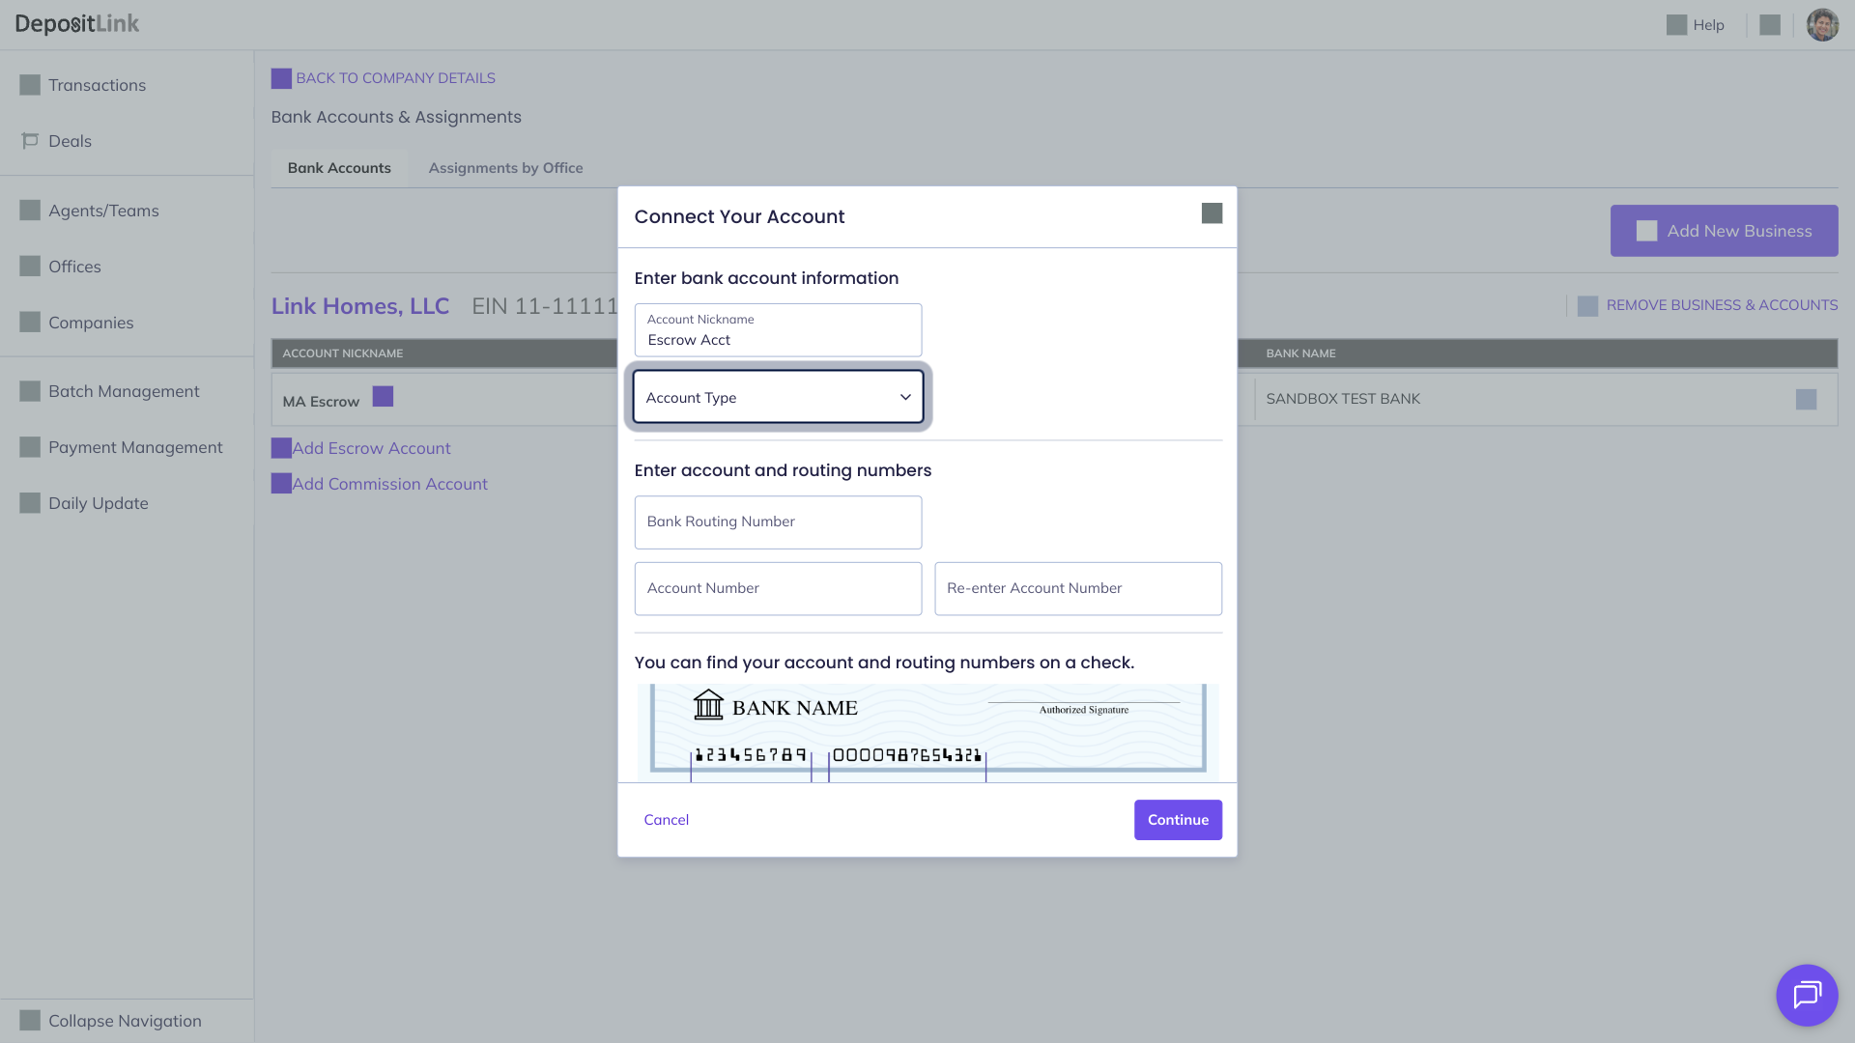Click the Batch Management icon
Viewport: 1855px width, 1043px height.
[30, 391]
